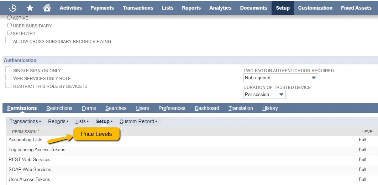Click Full level for Log in using Access Tokens

362,149
